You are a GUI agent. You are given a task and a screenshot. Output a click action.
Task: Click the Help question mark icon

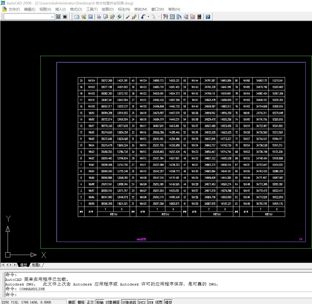pos(208,17)
